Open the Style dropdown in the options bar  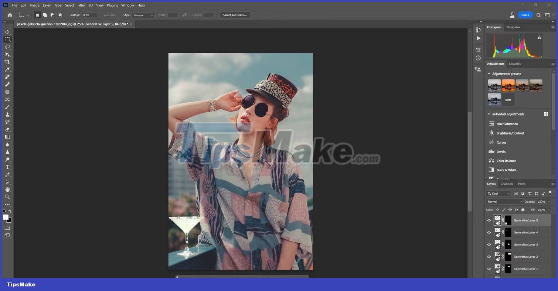tap(143, 15)
